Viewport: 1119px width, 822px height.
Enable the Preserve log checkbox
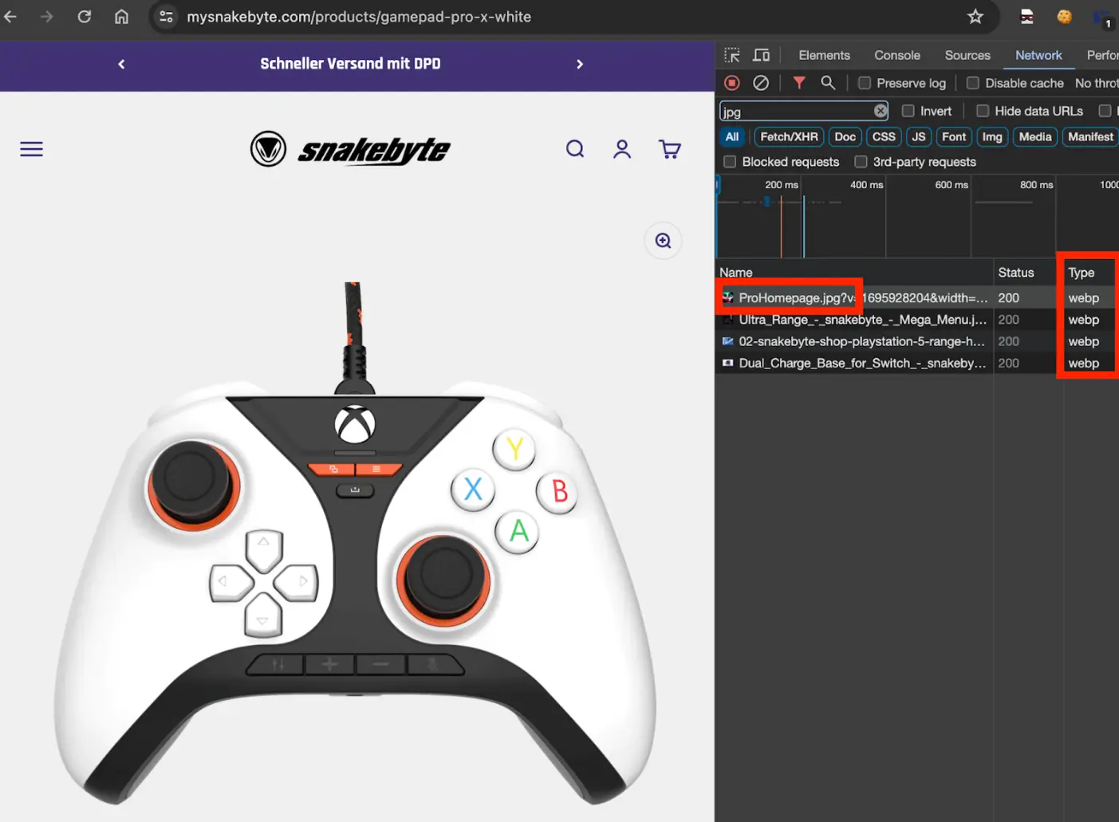click(x=864, y=83)
